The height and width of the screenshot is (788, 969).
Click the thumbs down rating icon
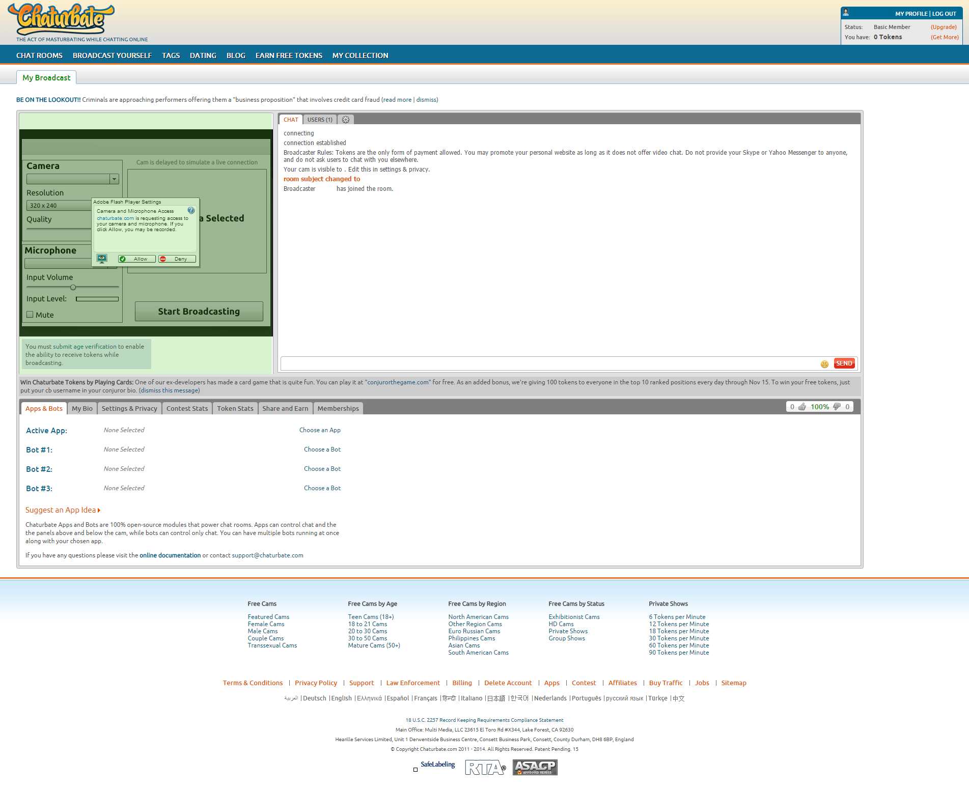pyautogui.click(x=837, y=407)
